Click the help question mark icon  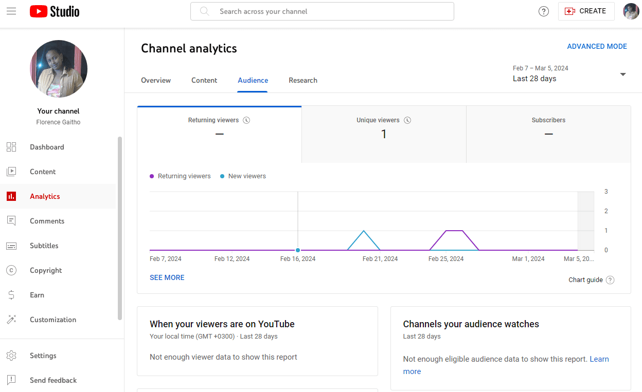click(544, 11)
